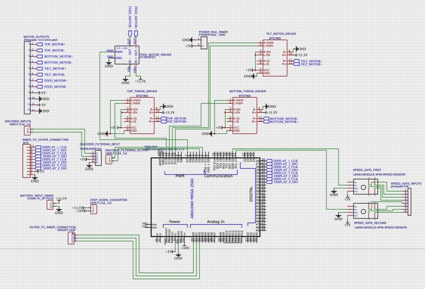Click the DIGITAL group label on Arduino
The image size is (425, 289).
(x=251, y=194)
